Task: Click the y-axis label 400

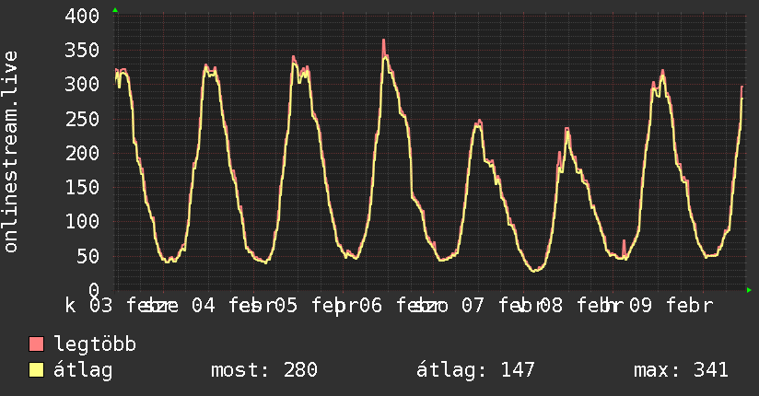Action: 82,16
